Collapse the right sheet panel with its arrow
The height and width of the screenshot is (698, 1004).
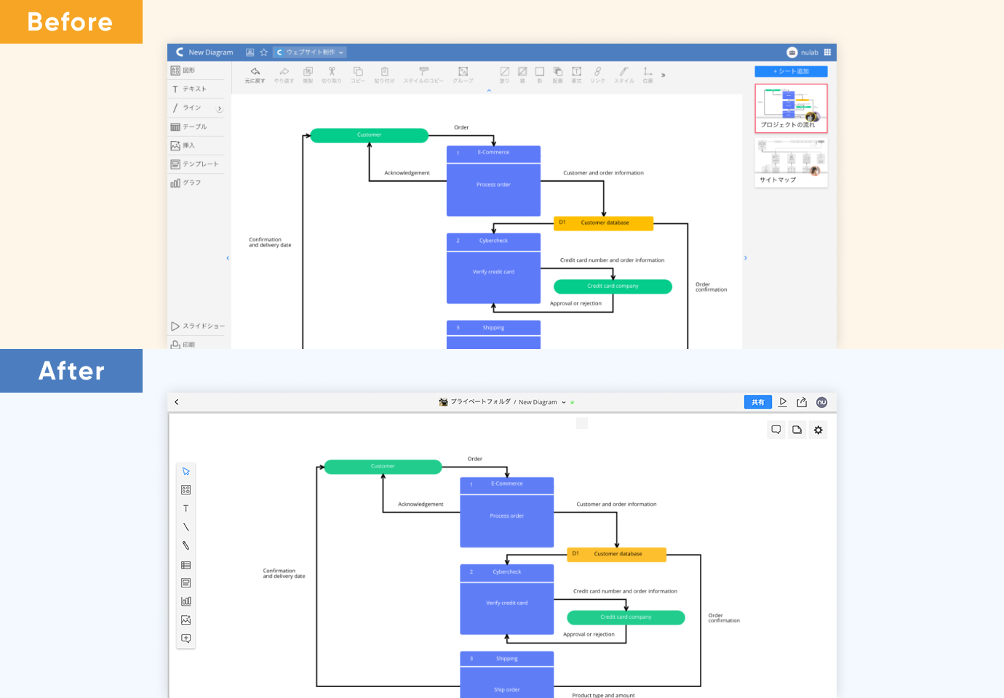click(x=746, y=258)
